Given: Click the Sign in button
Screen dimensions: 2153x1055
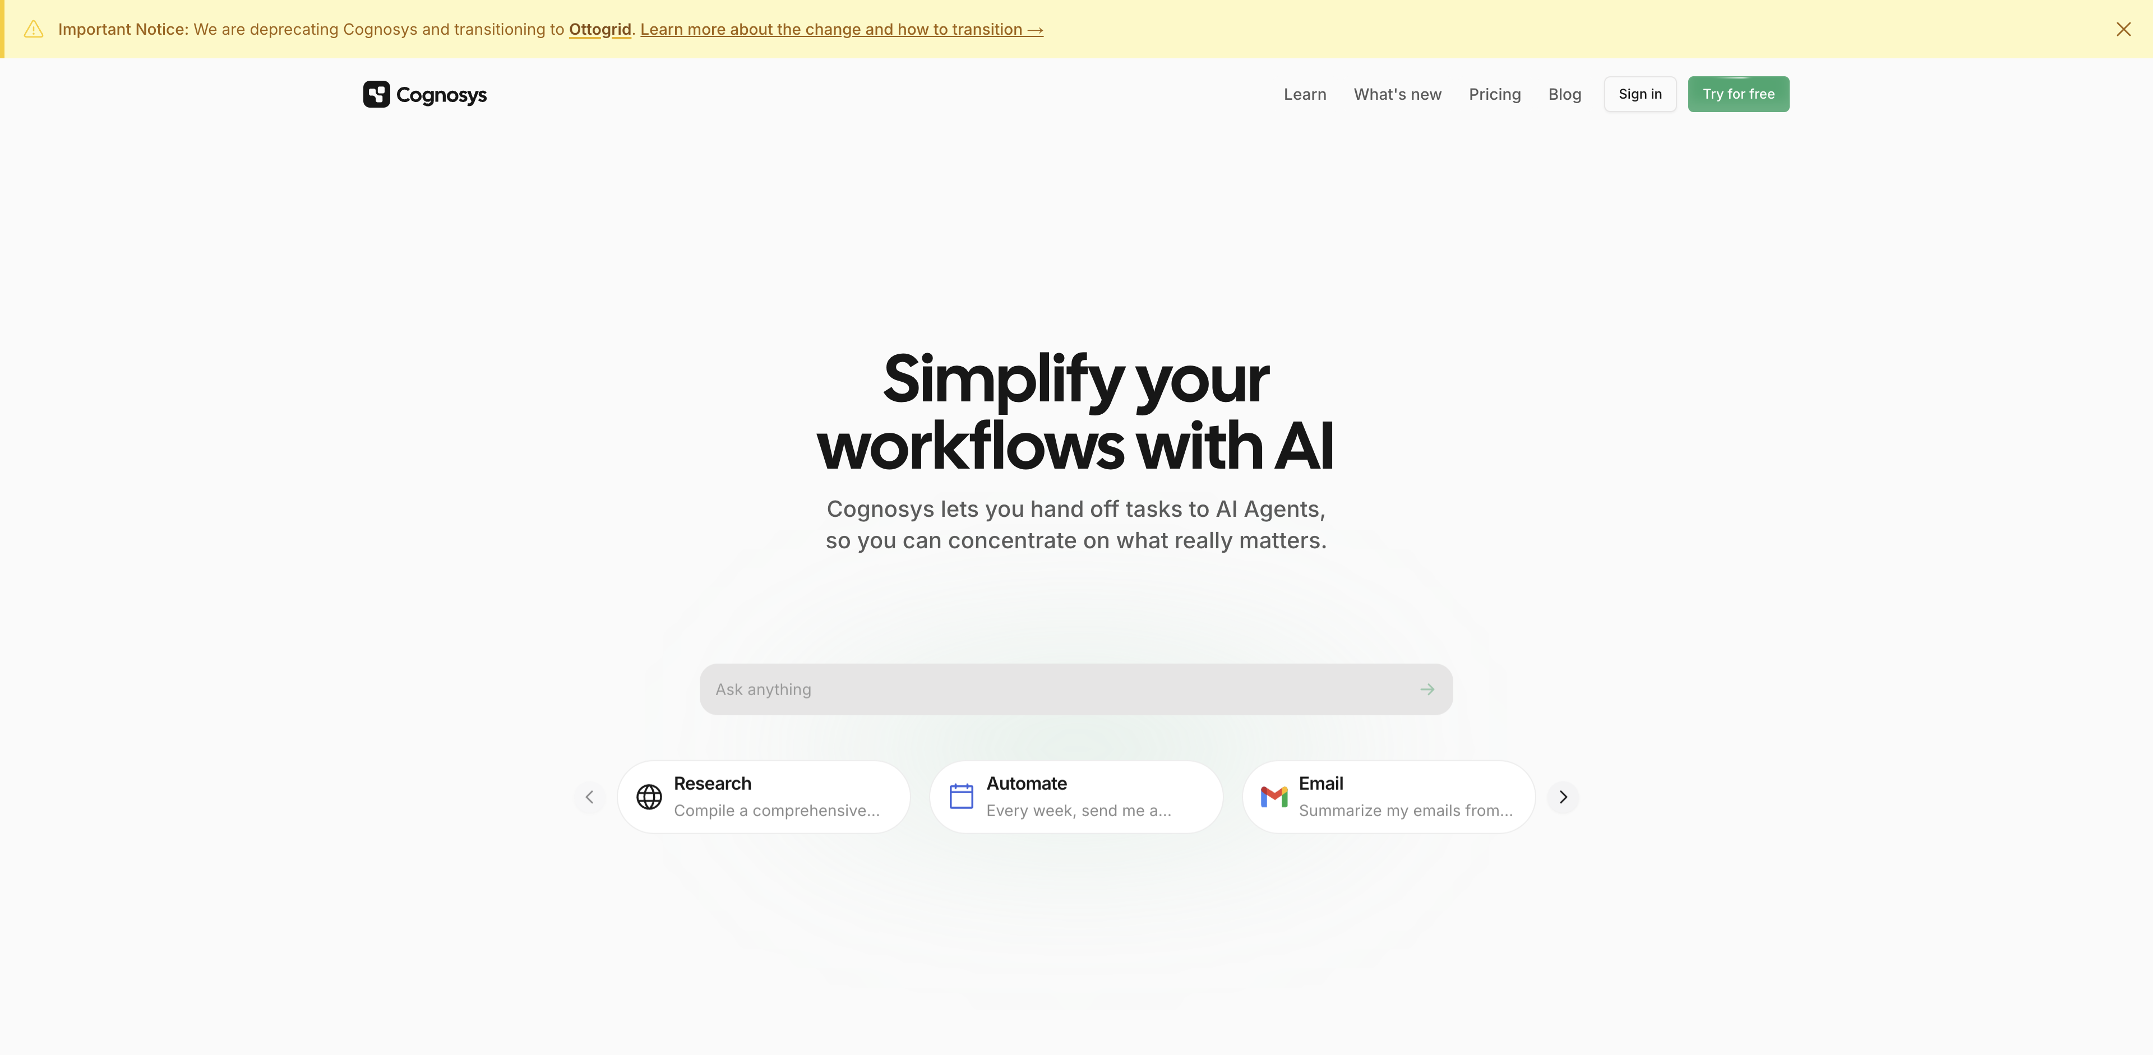Looking at the screenshot, I should [1639, 94].
